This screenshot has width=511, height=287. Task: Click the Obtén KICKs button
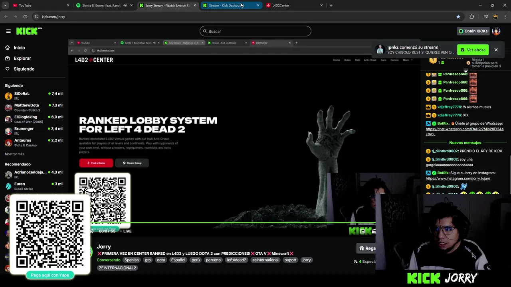473,31
